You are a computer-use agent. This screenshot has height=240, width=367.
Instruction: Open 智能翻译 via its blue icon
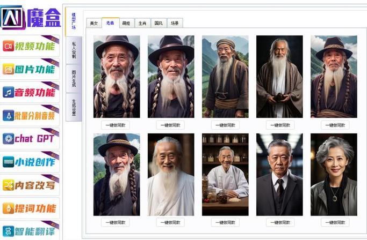pos(9,231)
